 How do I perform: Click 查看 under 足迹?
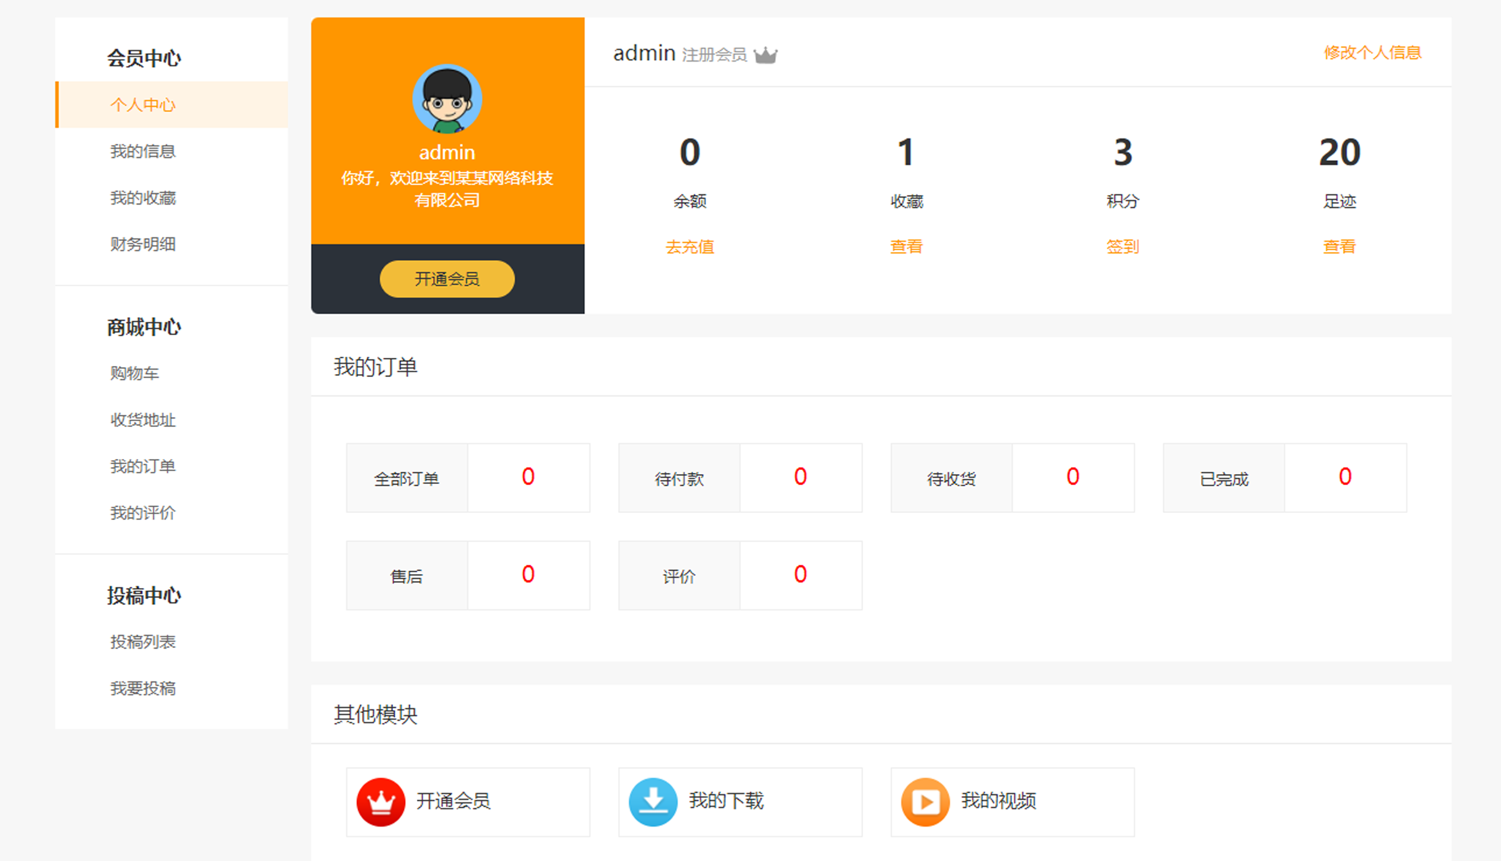tap(1339, 246)
